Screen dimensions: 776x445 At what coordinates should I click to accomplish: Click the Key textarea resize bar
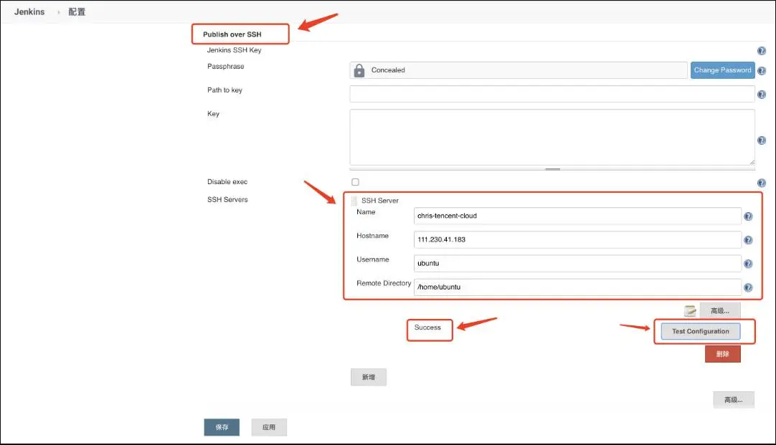(552, 169)
